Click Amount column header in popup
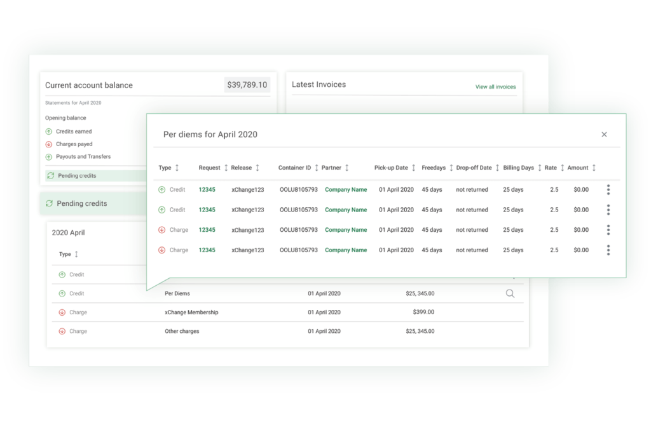 click(x=578, y=168)
